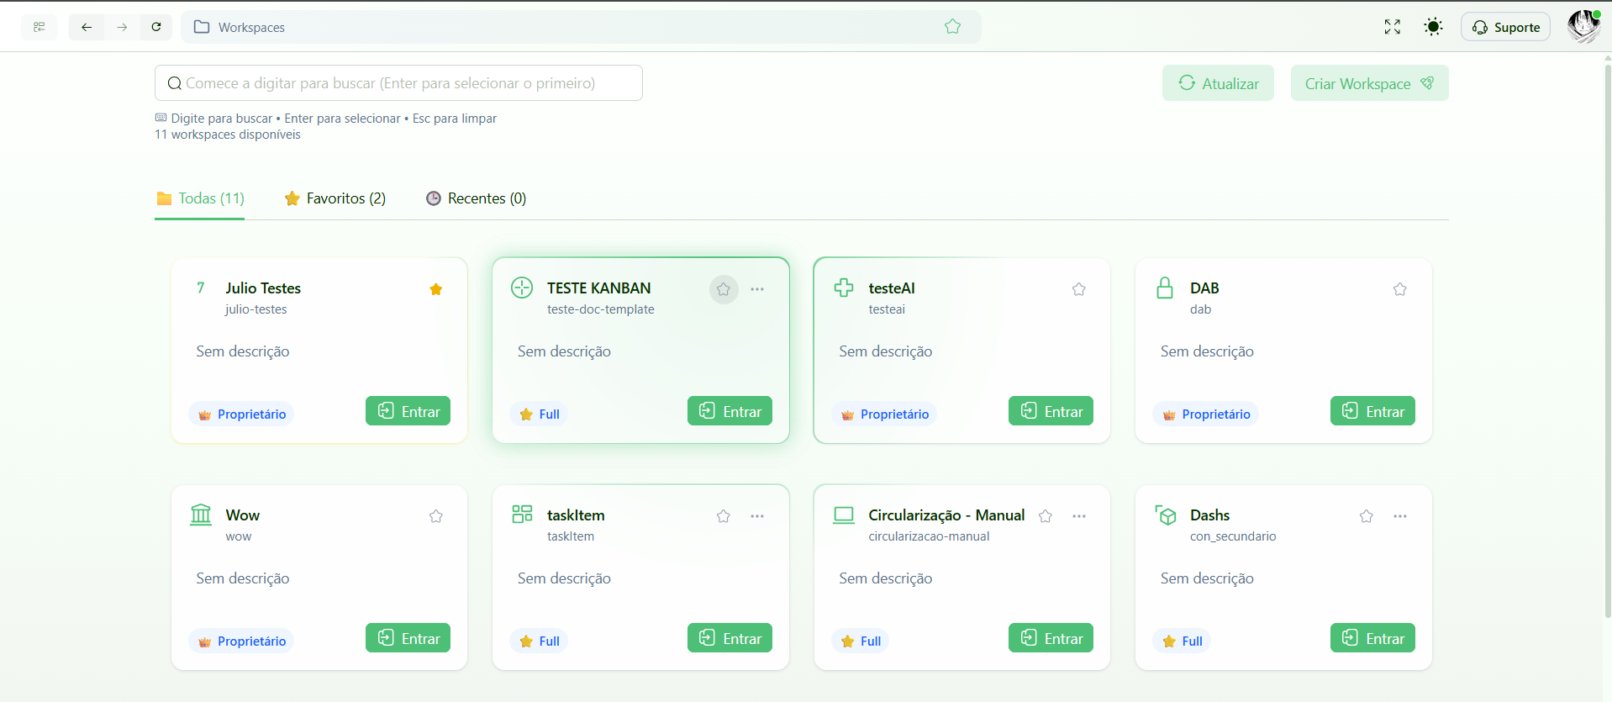Unfavorite the Julio Testes workspace

pyautogui.click(x=435, y=289)
